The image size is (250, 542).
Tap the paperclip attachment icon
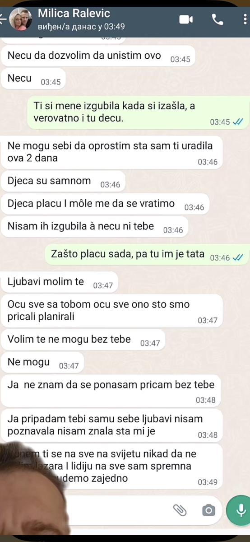(x=180, y=510)
